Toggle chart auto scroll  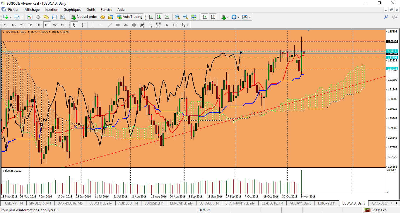click(x=204, y=17)
